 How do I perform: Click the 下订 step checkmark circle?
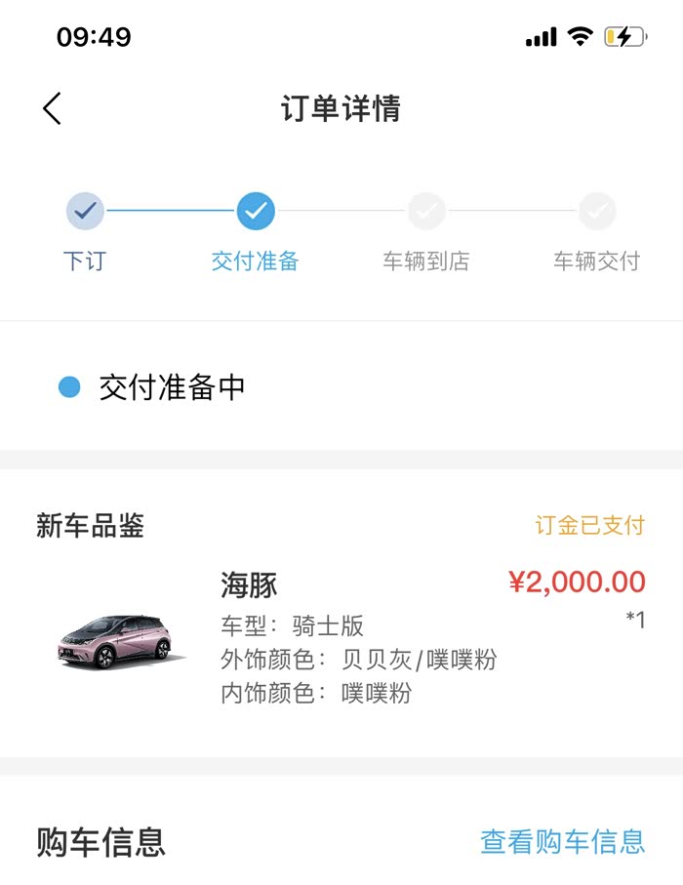click(85, 210)
